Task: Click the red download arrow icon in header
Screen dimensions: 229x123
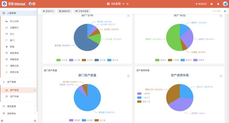Action: [34, 4]
